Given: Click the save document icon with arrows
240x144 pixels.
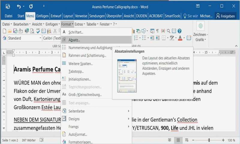Looking at the screenshot, I should coord(15,31).
